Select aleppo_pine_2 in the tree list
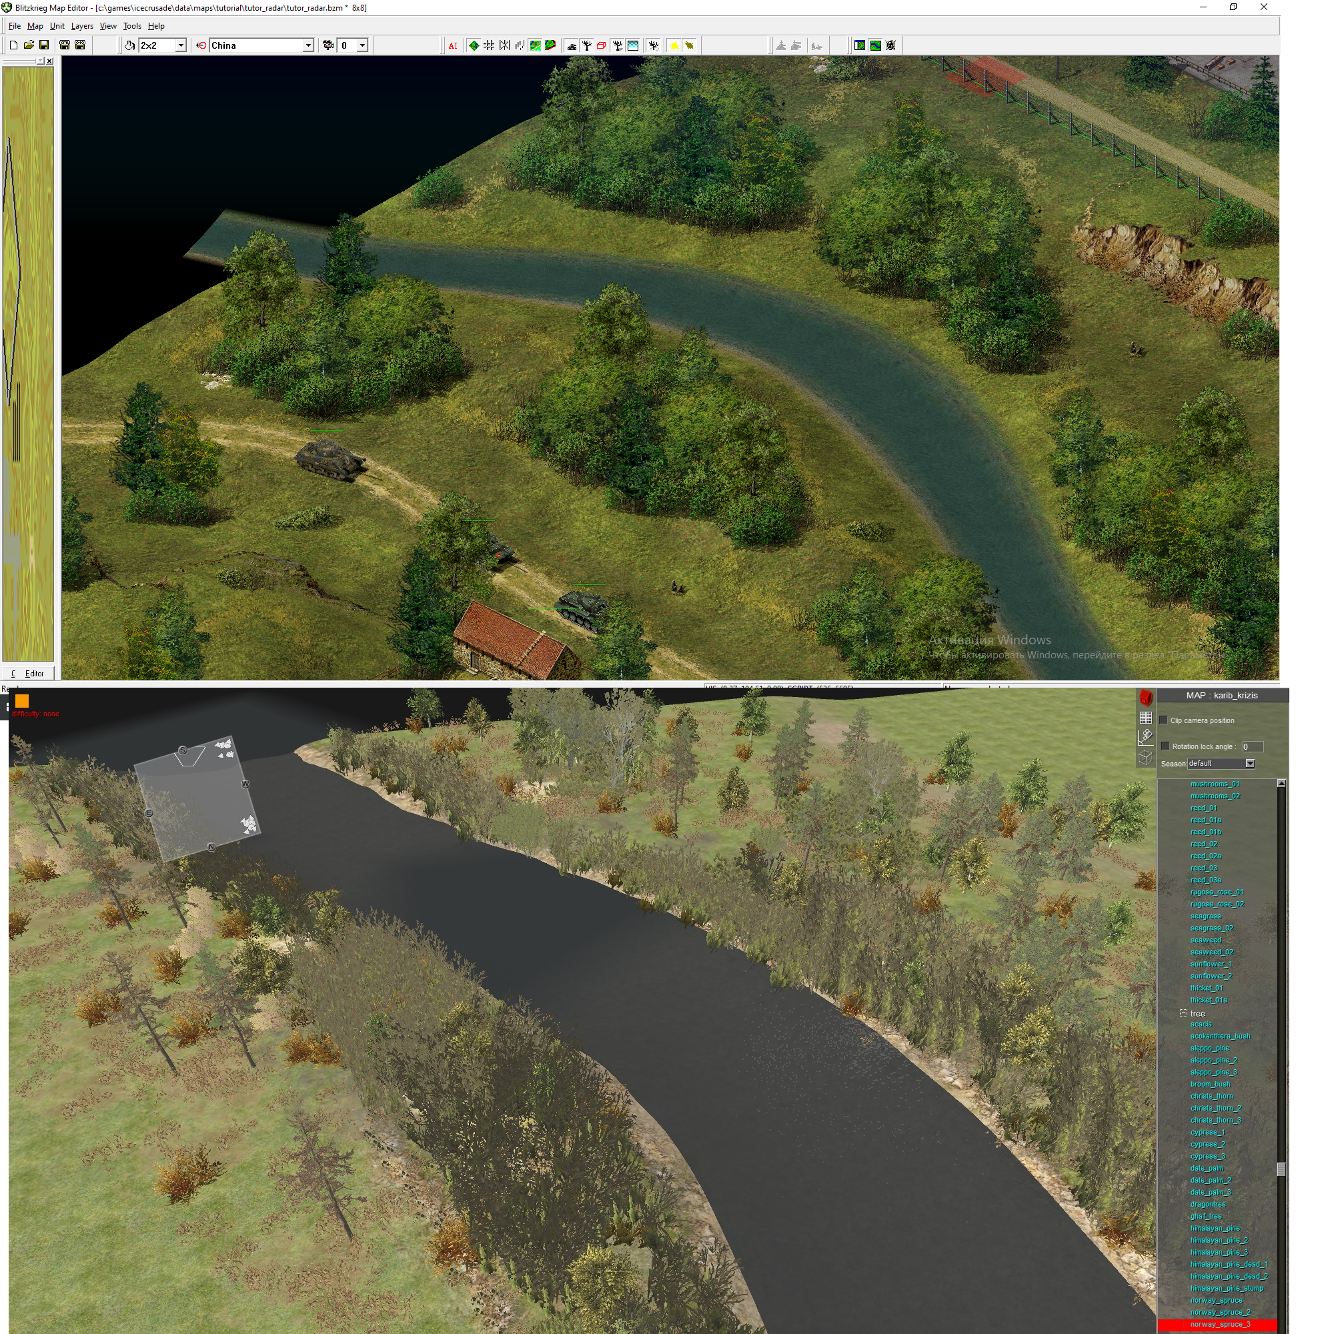Image resolution: width=1334 pixels, height=1334 pixels. coord(1213,1060)
